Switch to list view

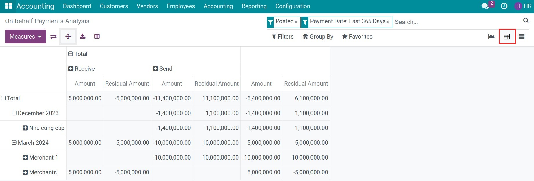[522, 37]
